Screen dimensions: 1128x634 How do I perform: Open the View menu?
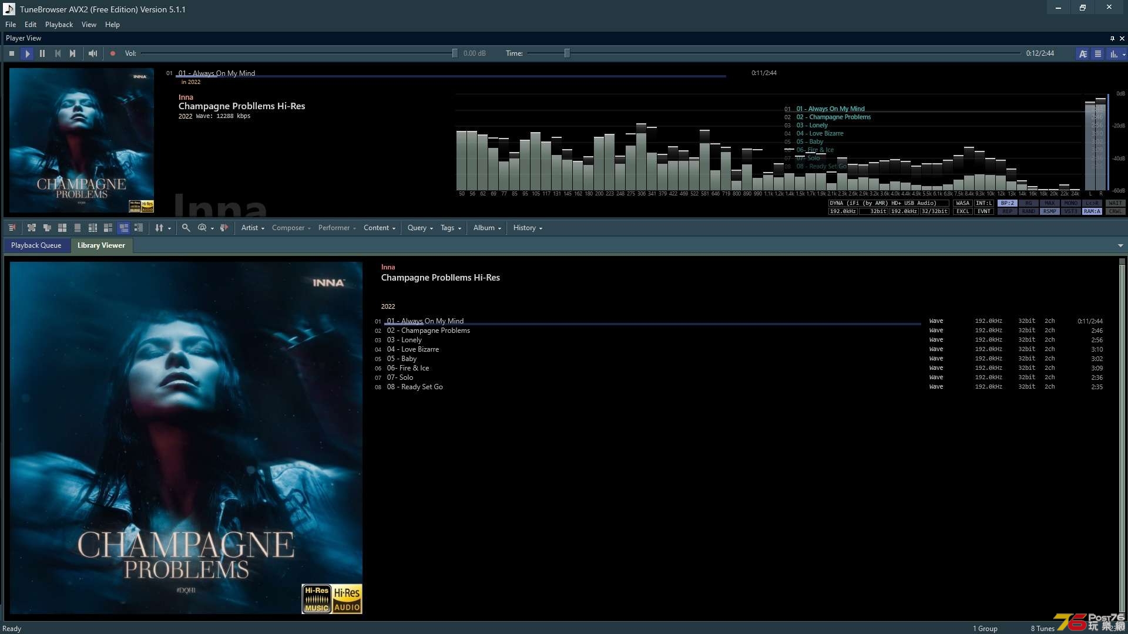tap(89, 25)
